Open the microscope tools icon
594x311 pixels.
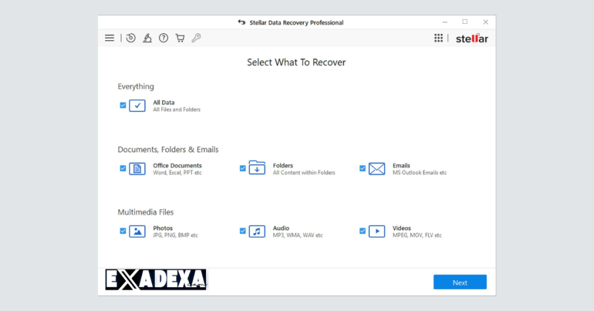click(x=147, y=38)
